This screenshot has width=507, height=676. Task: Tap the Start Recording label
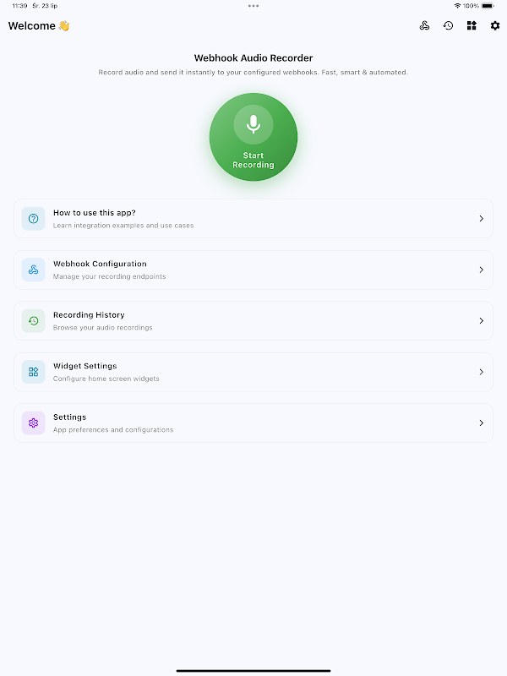pos(253,160)
